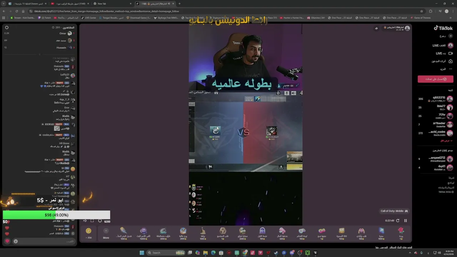Click the TikTok logo
This screenshot has width=457, height=257.
(443, 28)
